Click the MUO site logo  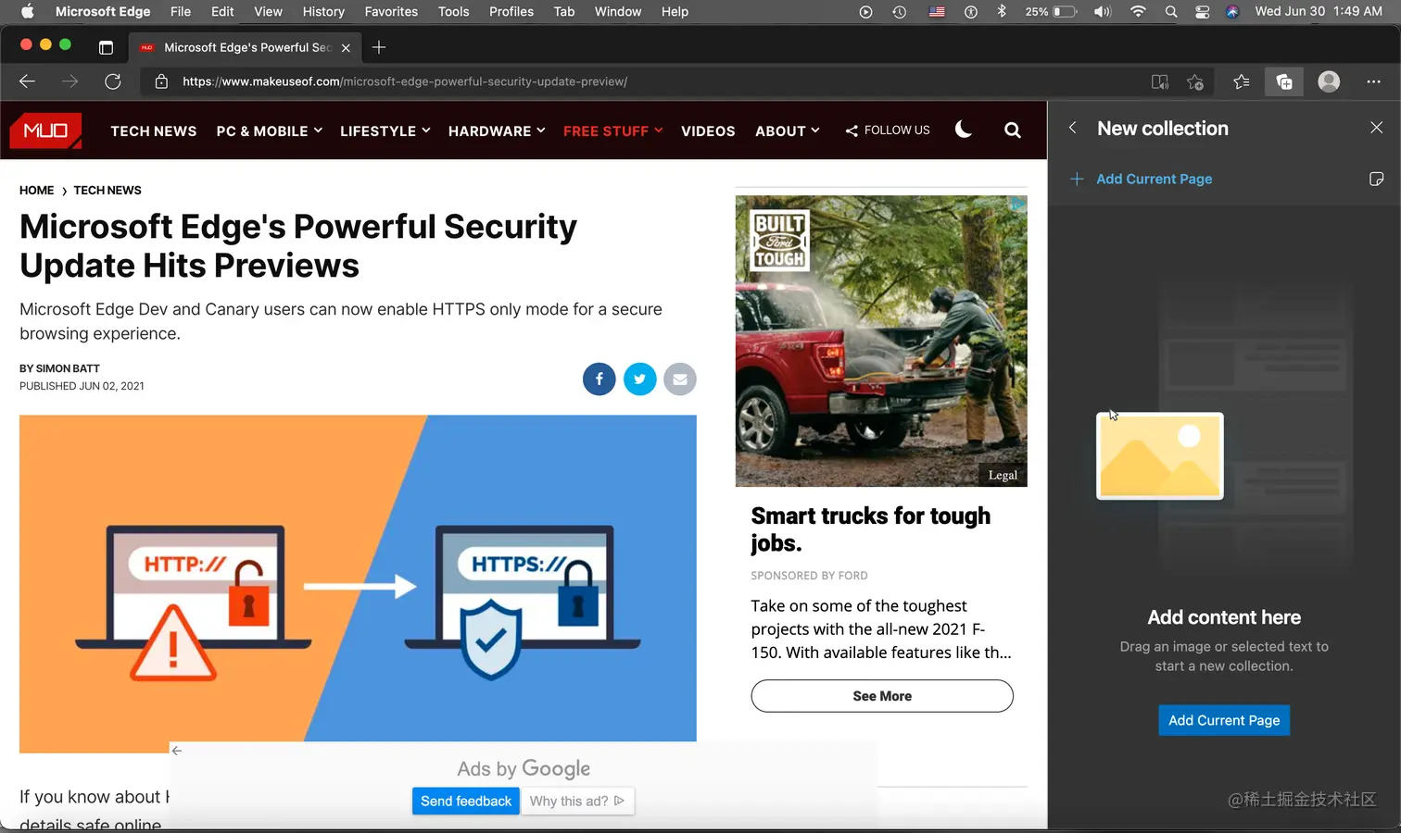click(x=45, y=131)
